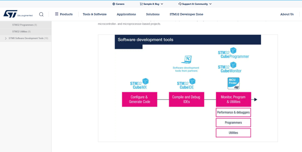Click the partner software tools laptop icon
302x152 pixels.
tap(187, 60)
